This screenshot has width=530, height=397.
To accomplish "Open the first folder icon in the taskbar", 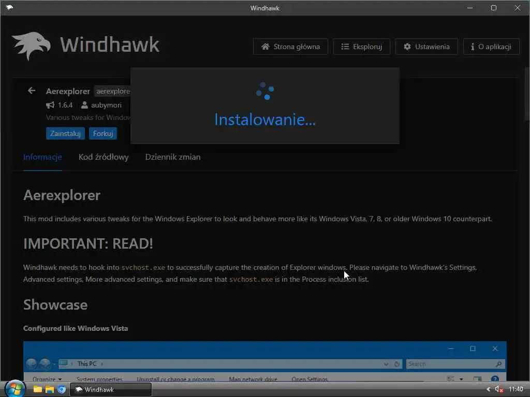I will 37,389.
